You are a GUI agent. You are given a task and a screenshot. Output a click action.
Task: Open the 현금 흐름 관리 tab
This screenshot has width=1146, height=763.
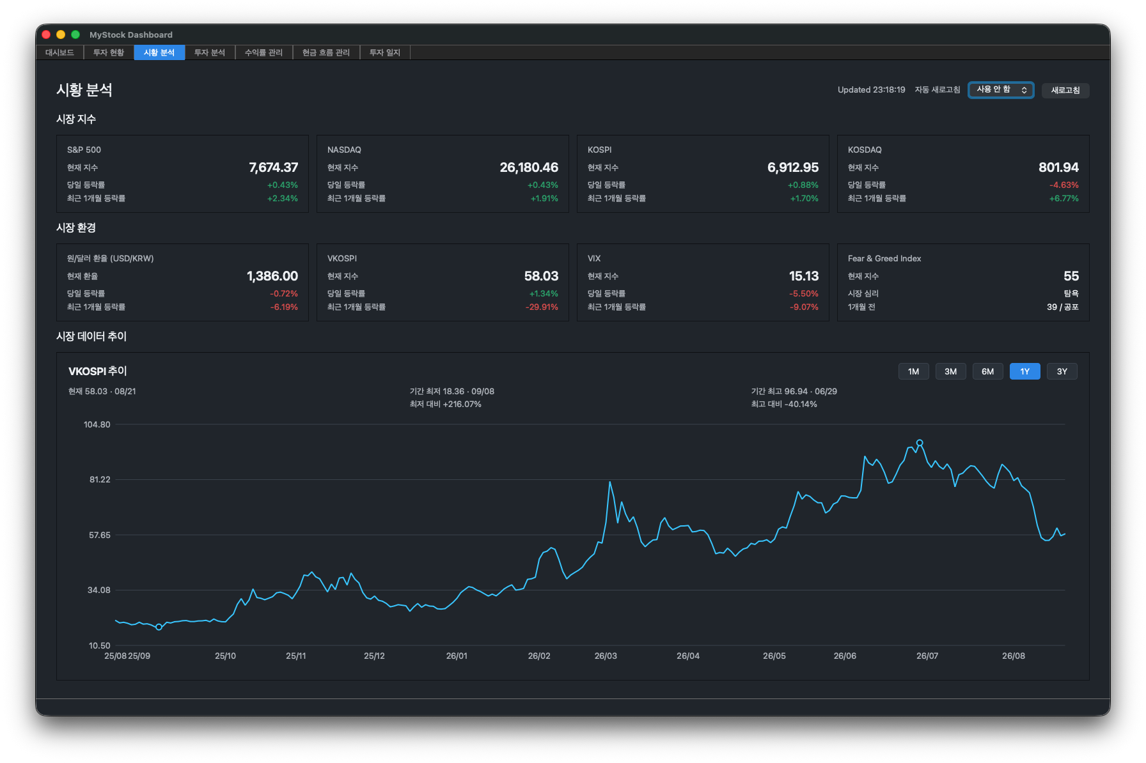coord(326,52)
